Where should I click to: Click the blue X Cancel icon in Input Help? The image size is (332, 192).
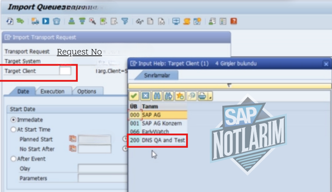point(145,96)
